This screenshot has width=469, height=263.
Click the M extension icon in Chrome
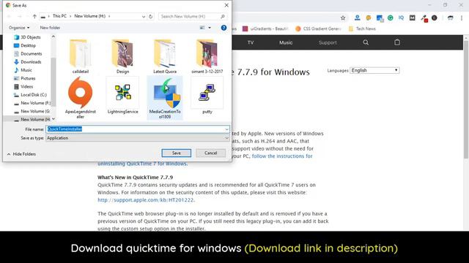412,18
